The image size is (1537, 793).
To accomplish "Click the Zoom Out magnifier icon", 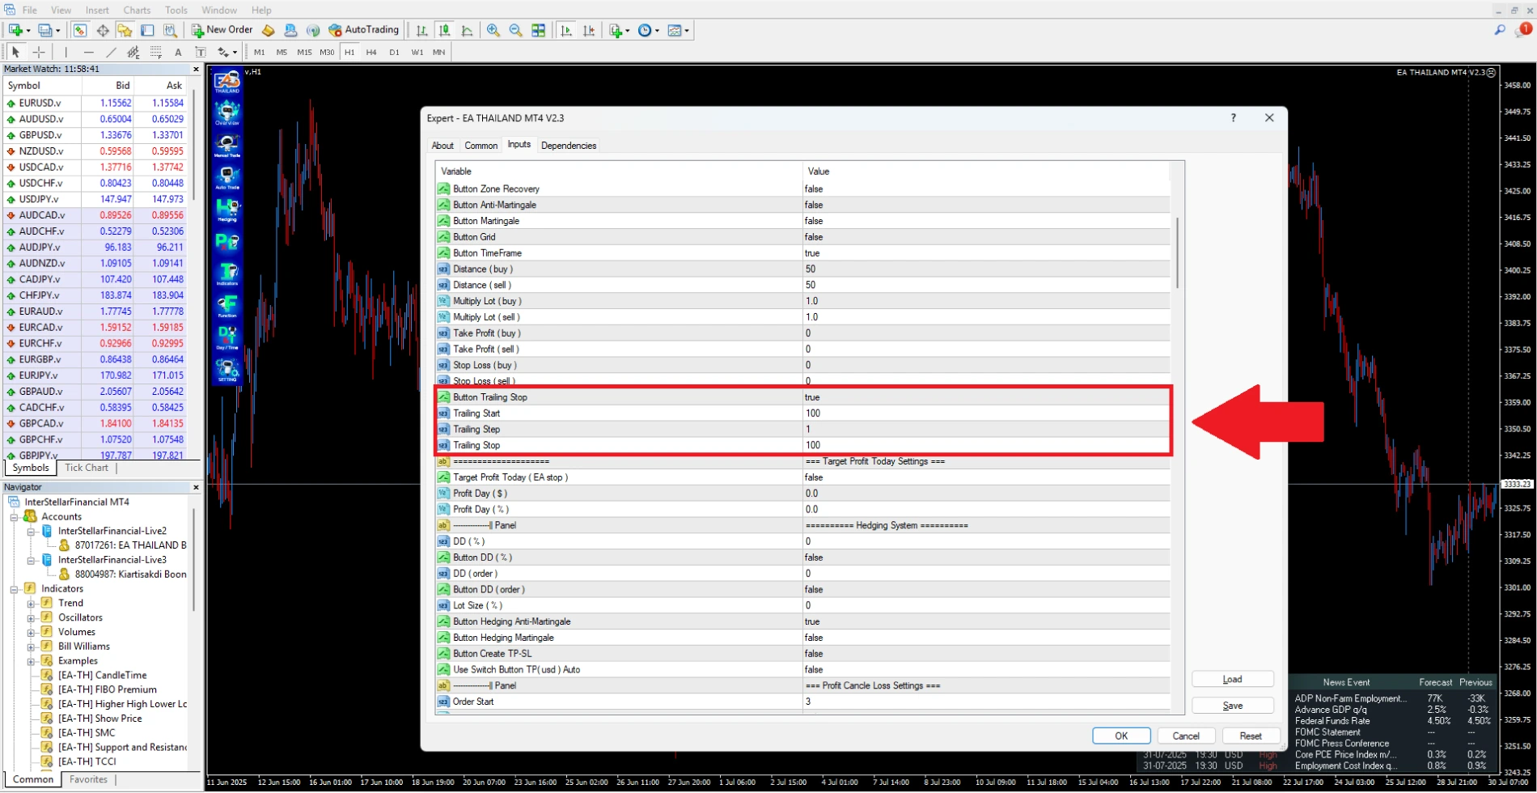I will coord(515,30).
